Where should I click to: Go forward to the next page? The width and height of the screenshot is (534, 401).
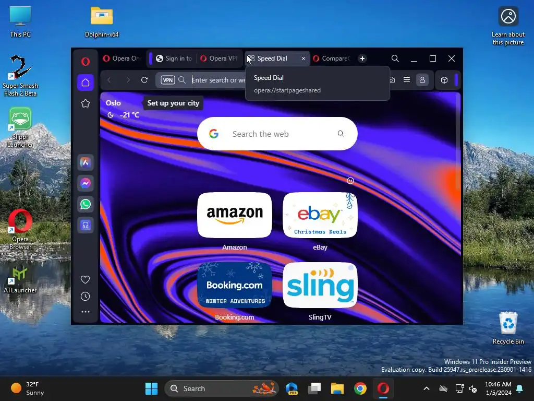pos(128,80)
